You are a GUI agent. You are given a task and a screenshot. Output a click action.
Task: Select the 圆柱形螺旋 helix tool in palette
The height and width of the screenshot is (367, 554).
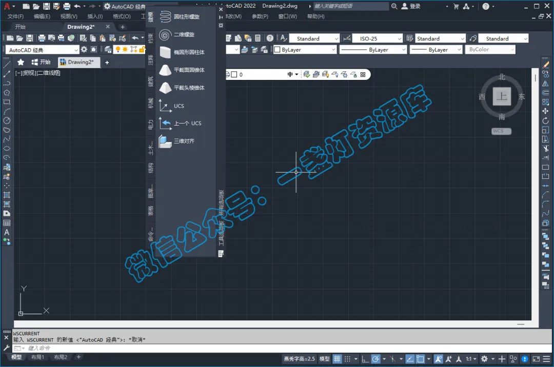[180, 16]
